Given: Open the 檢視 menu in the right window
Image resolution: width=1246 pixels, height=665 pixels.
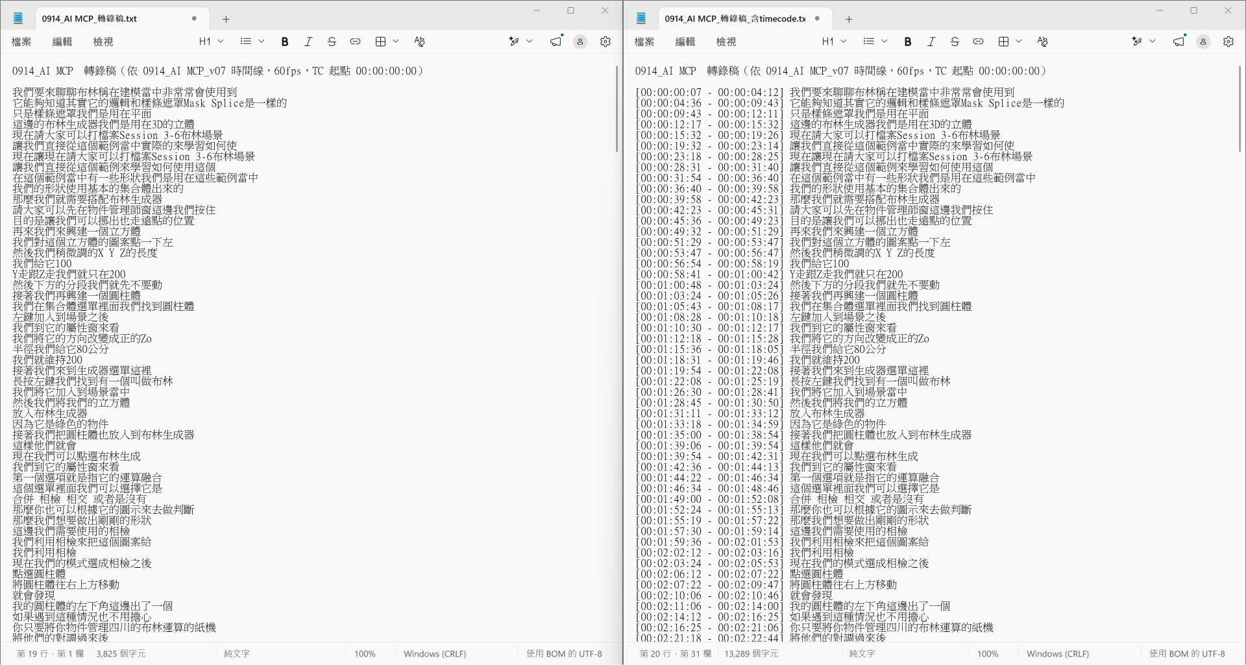Looking at the screenshot, I should click(x=726, y=42).
